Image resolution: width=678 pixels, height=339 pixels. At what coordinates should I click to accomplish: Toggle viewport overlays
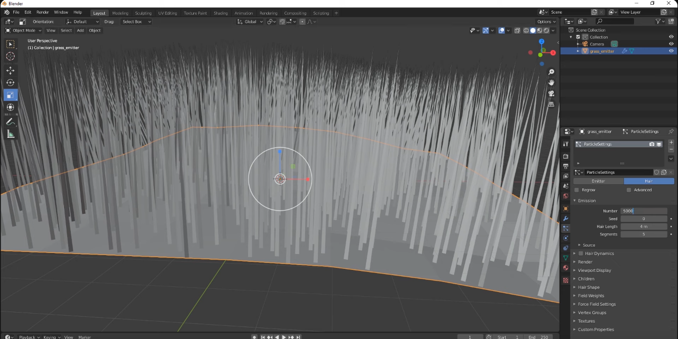[501, 30]
